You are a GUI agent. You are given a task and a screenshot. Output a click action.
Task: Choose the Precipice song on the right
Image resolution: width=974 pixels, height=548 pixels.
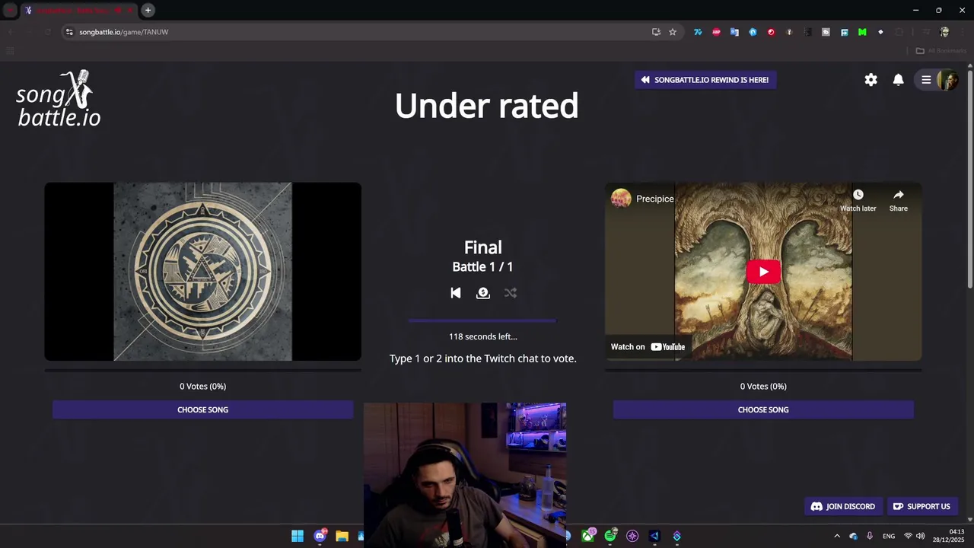pos(763,409)
